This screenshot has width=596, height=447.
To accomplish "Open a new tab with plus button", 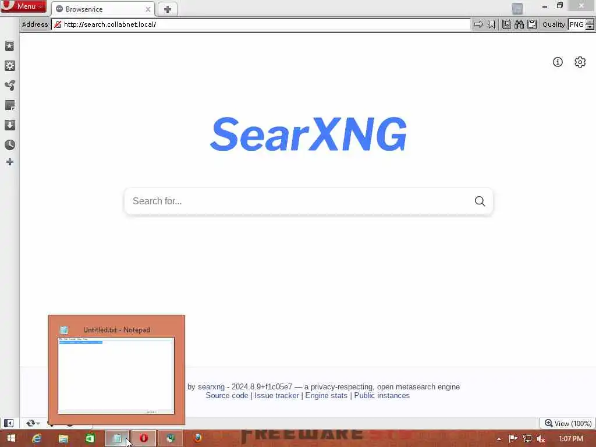I will (167, 9).
